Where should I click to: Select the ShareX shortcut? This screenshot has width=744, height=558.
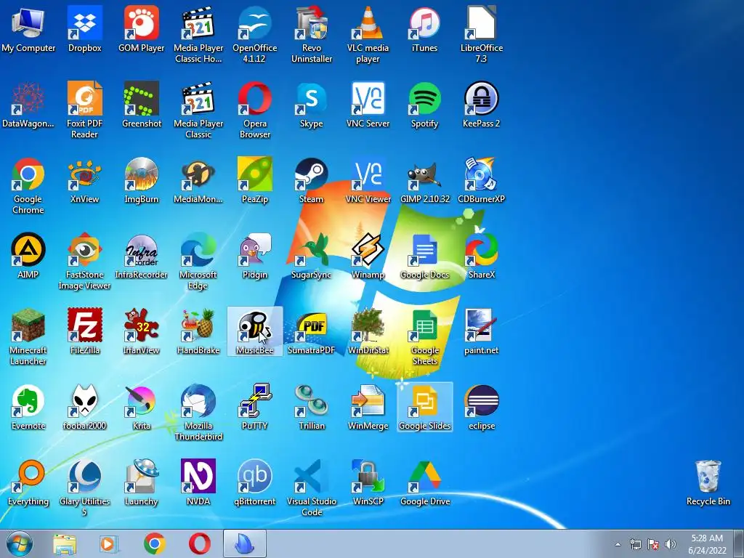click(481, 256)
